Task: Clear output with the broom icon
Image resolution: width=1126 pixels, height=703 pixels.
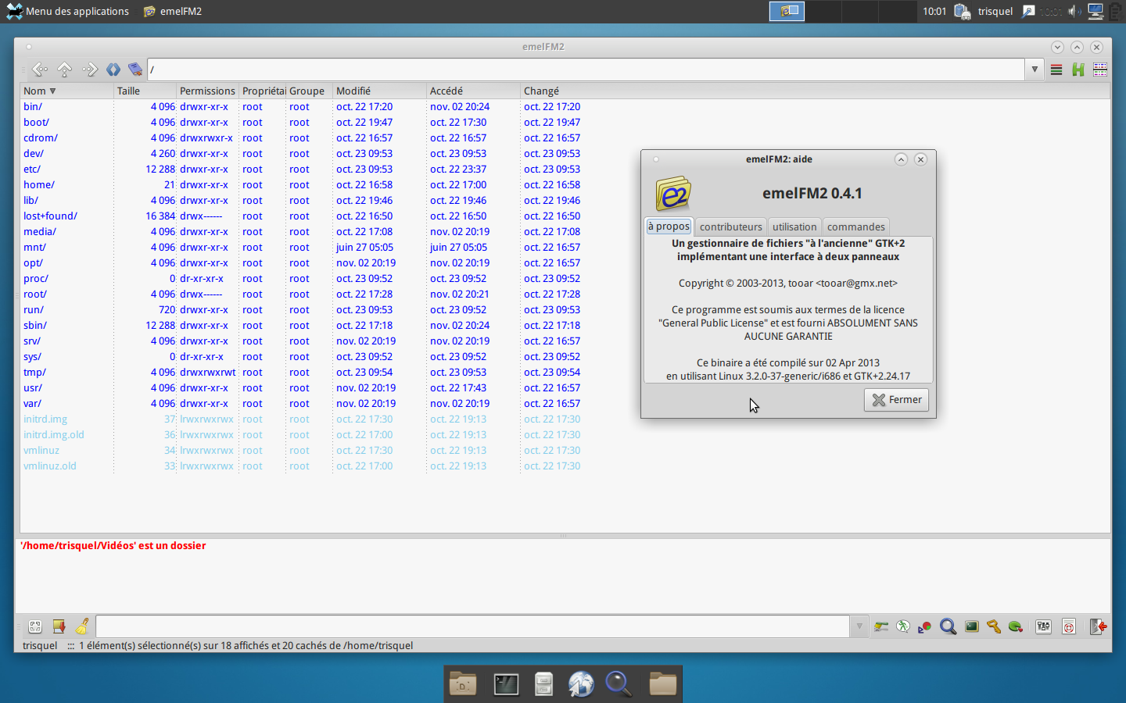Action: (82, 626)
